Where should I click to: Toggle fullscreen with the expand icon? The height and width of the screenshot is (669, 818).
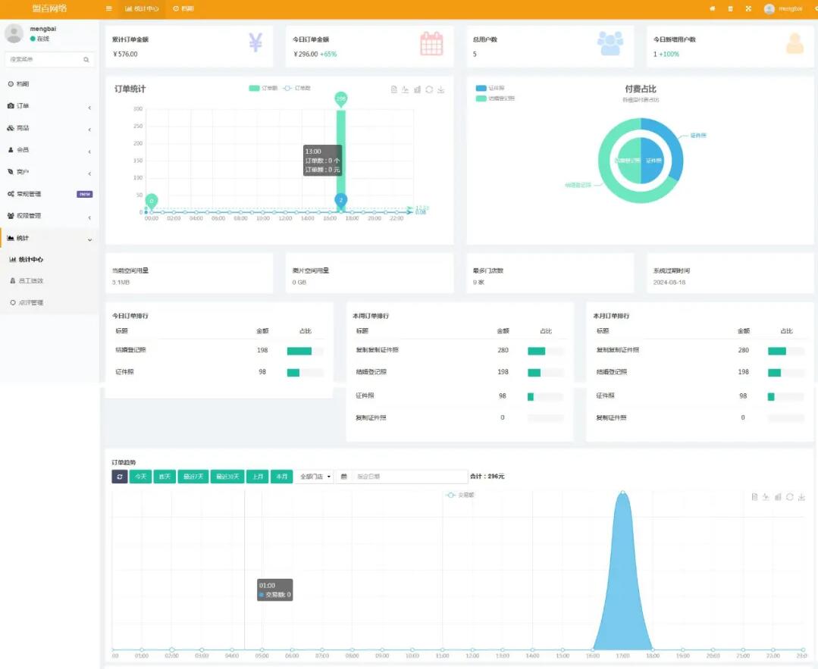pyautogui.click(x=748, y=8)
